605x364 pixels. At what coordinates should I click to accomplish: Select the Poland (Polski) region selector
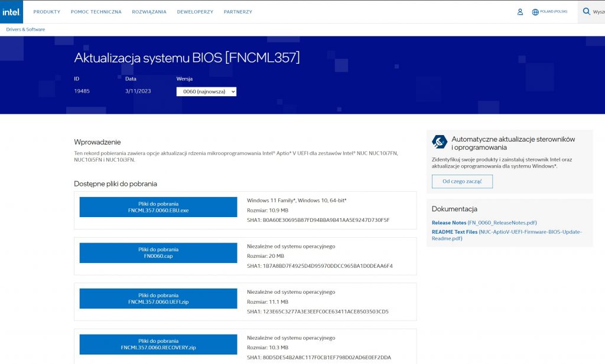tap(553, 12)
